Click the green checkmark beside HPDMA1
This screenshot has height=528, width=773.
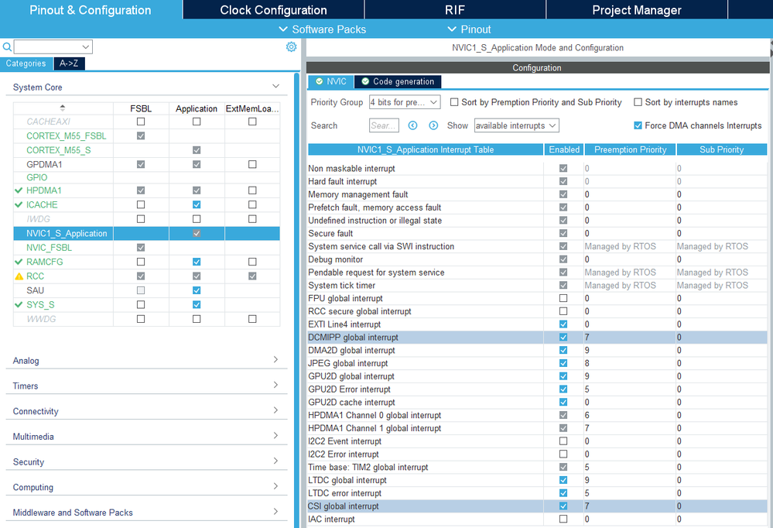(x=19, y=190)
